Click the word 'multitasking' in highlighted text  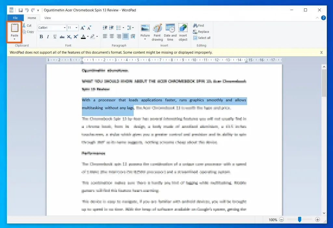click(92, 108)
